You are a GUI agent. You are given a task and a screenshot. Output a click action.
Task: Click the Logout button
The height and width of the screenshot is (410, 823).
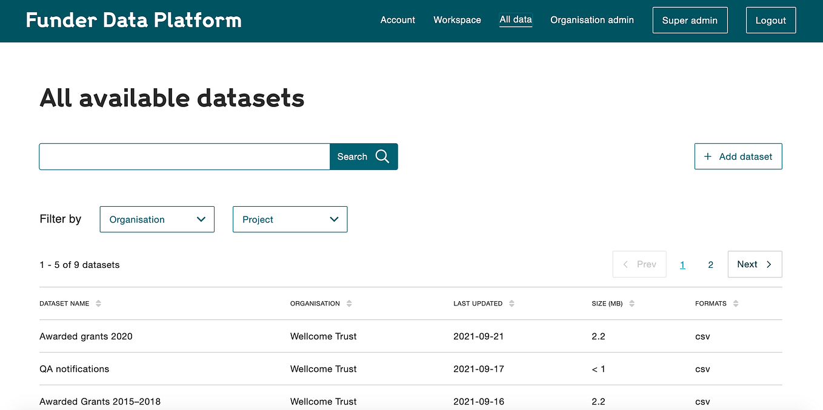pos(770,20)
